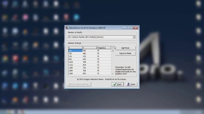Screen dimensions: 204x114
Task: Select the 1280 X cell in the 1280x720 row
Action: (75, 68)
